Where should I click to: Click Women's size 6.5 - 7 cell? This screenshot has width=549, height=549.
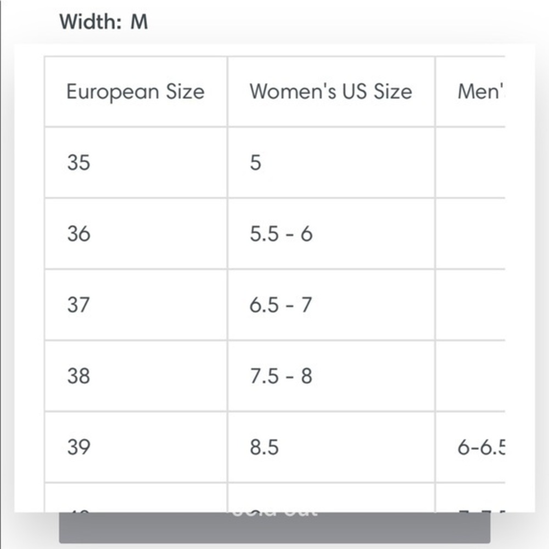tap(330, 305)
